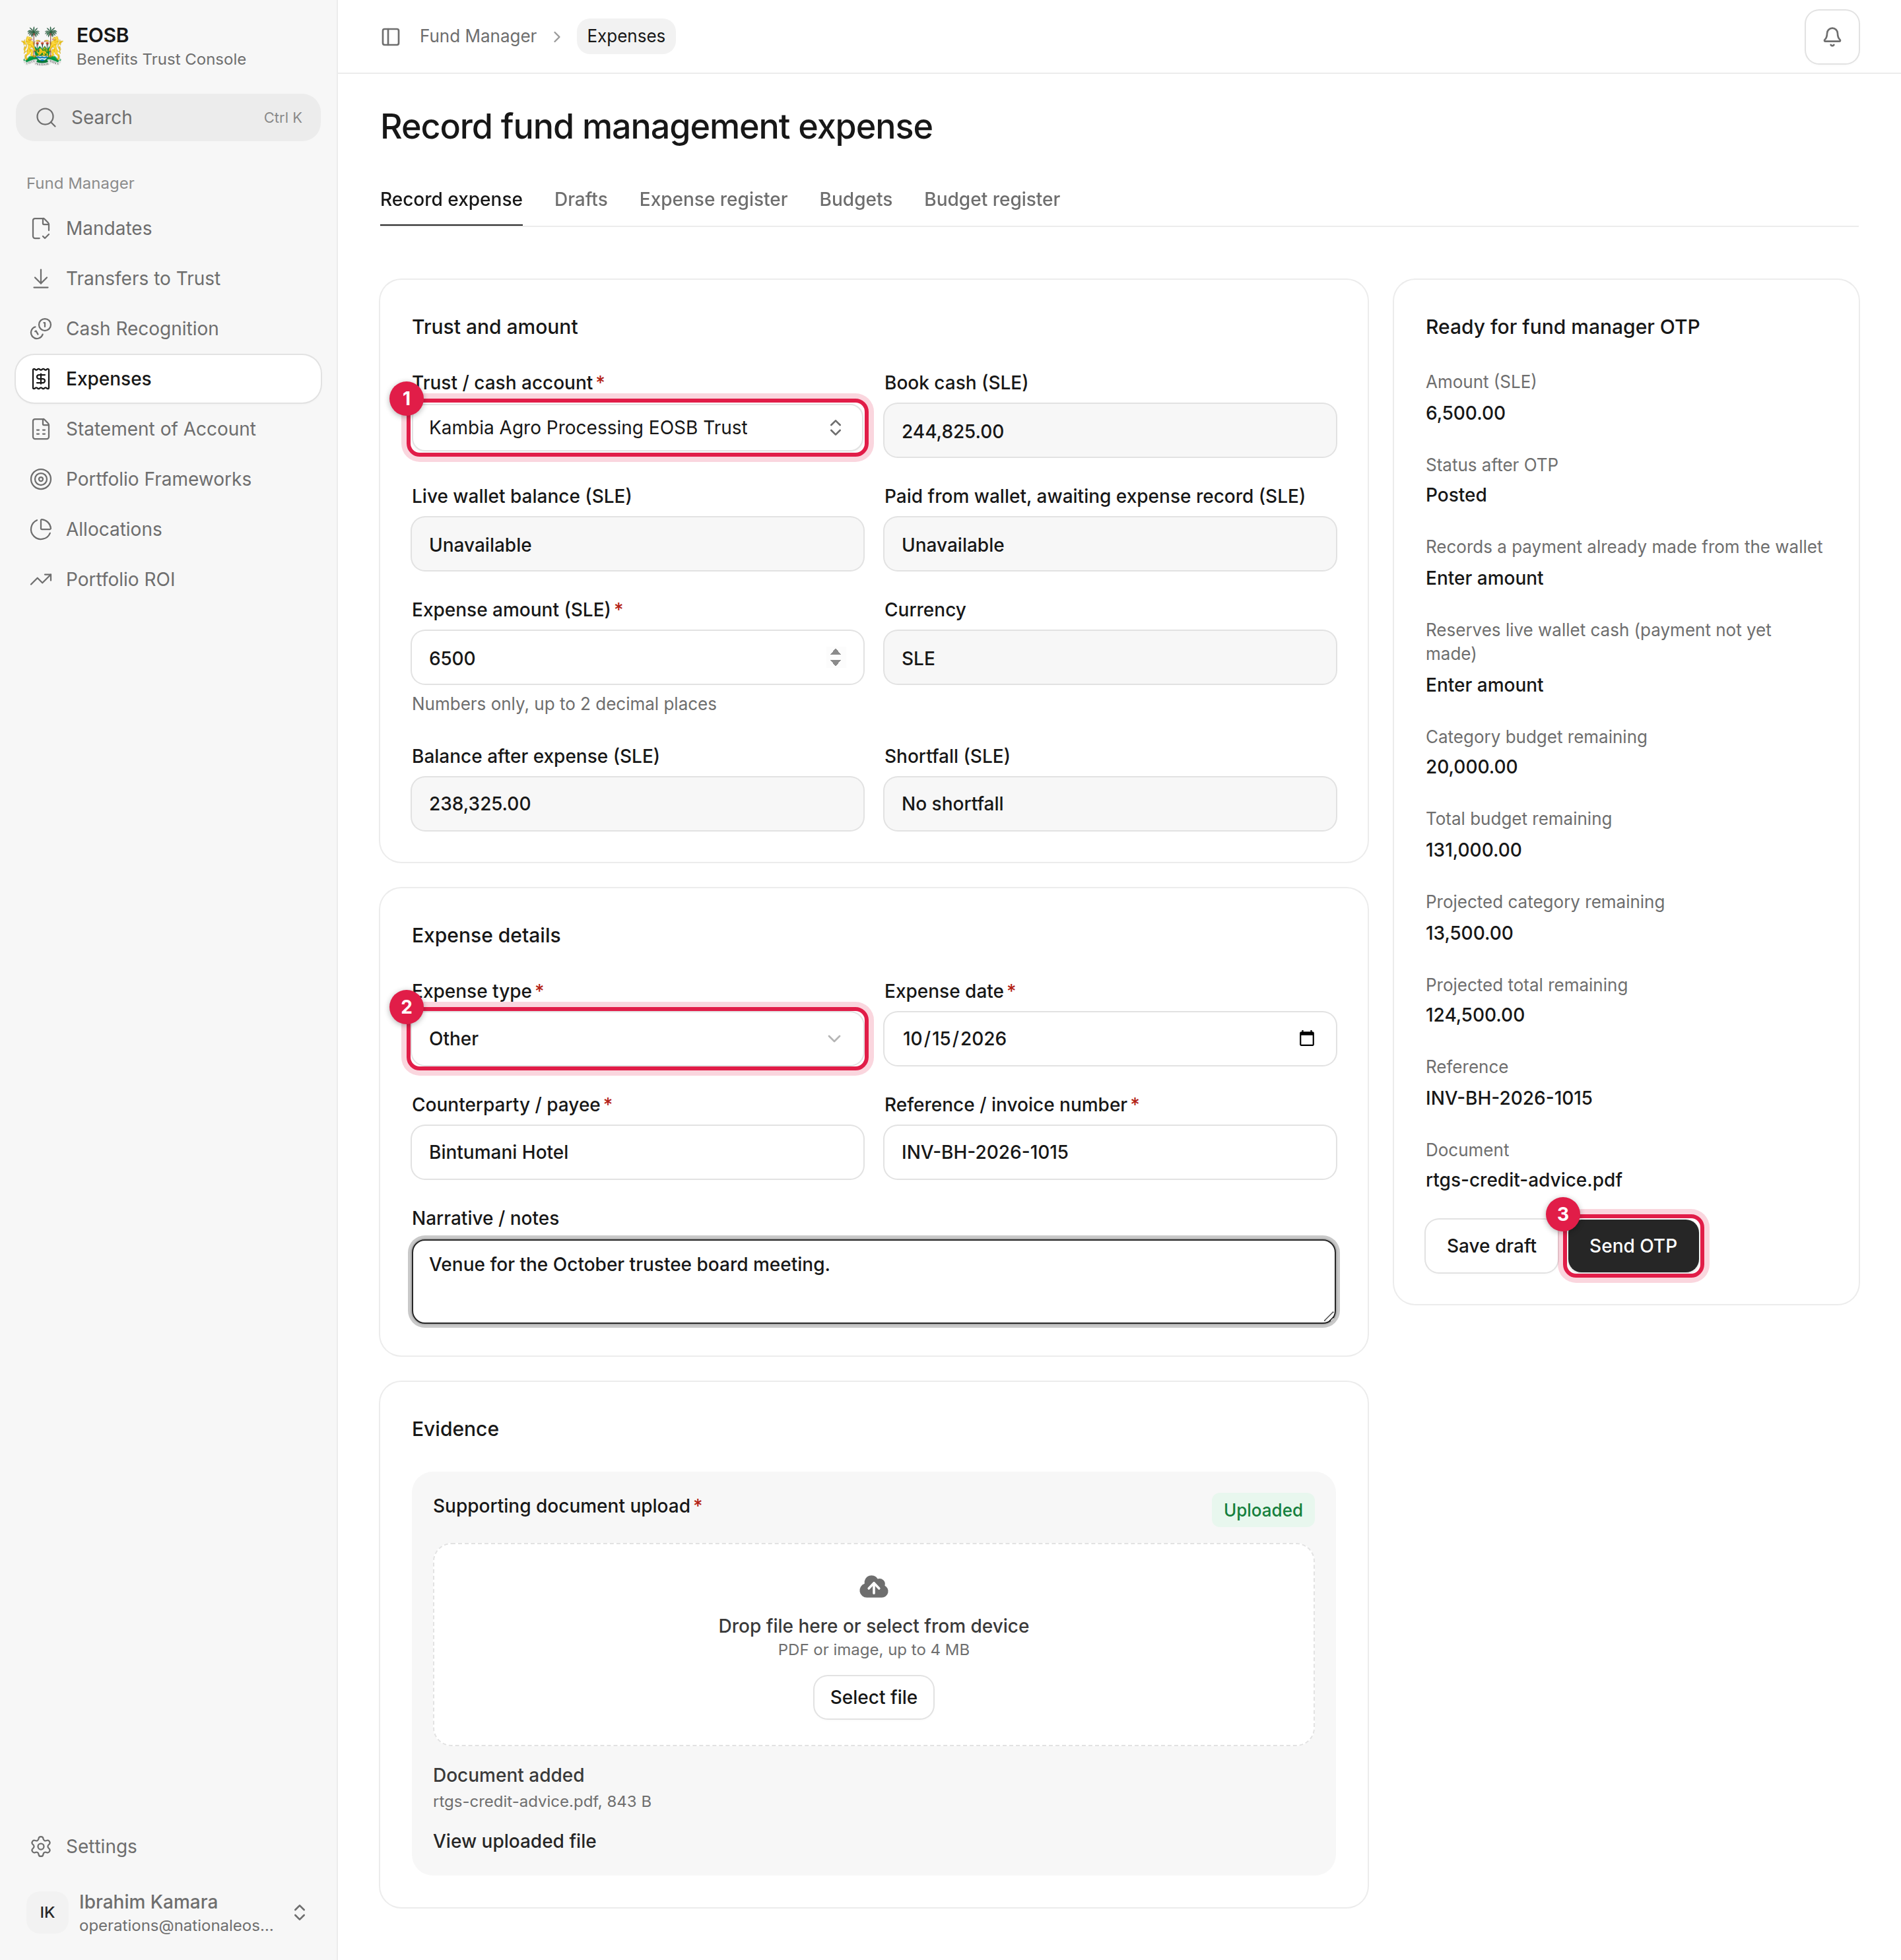Open the Expense type dropdown
Viewport: 1901px width, 1960px height.
[x=637, y=1038]
